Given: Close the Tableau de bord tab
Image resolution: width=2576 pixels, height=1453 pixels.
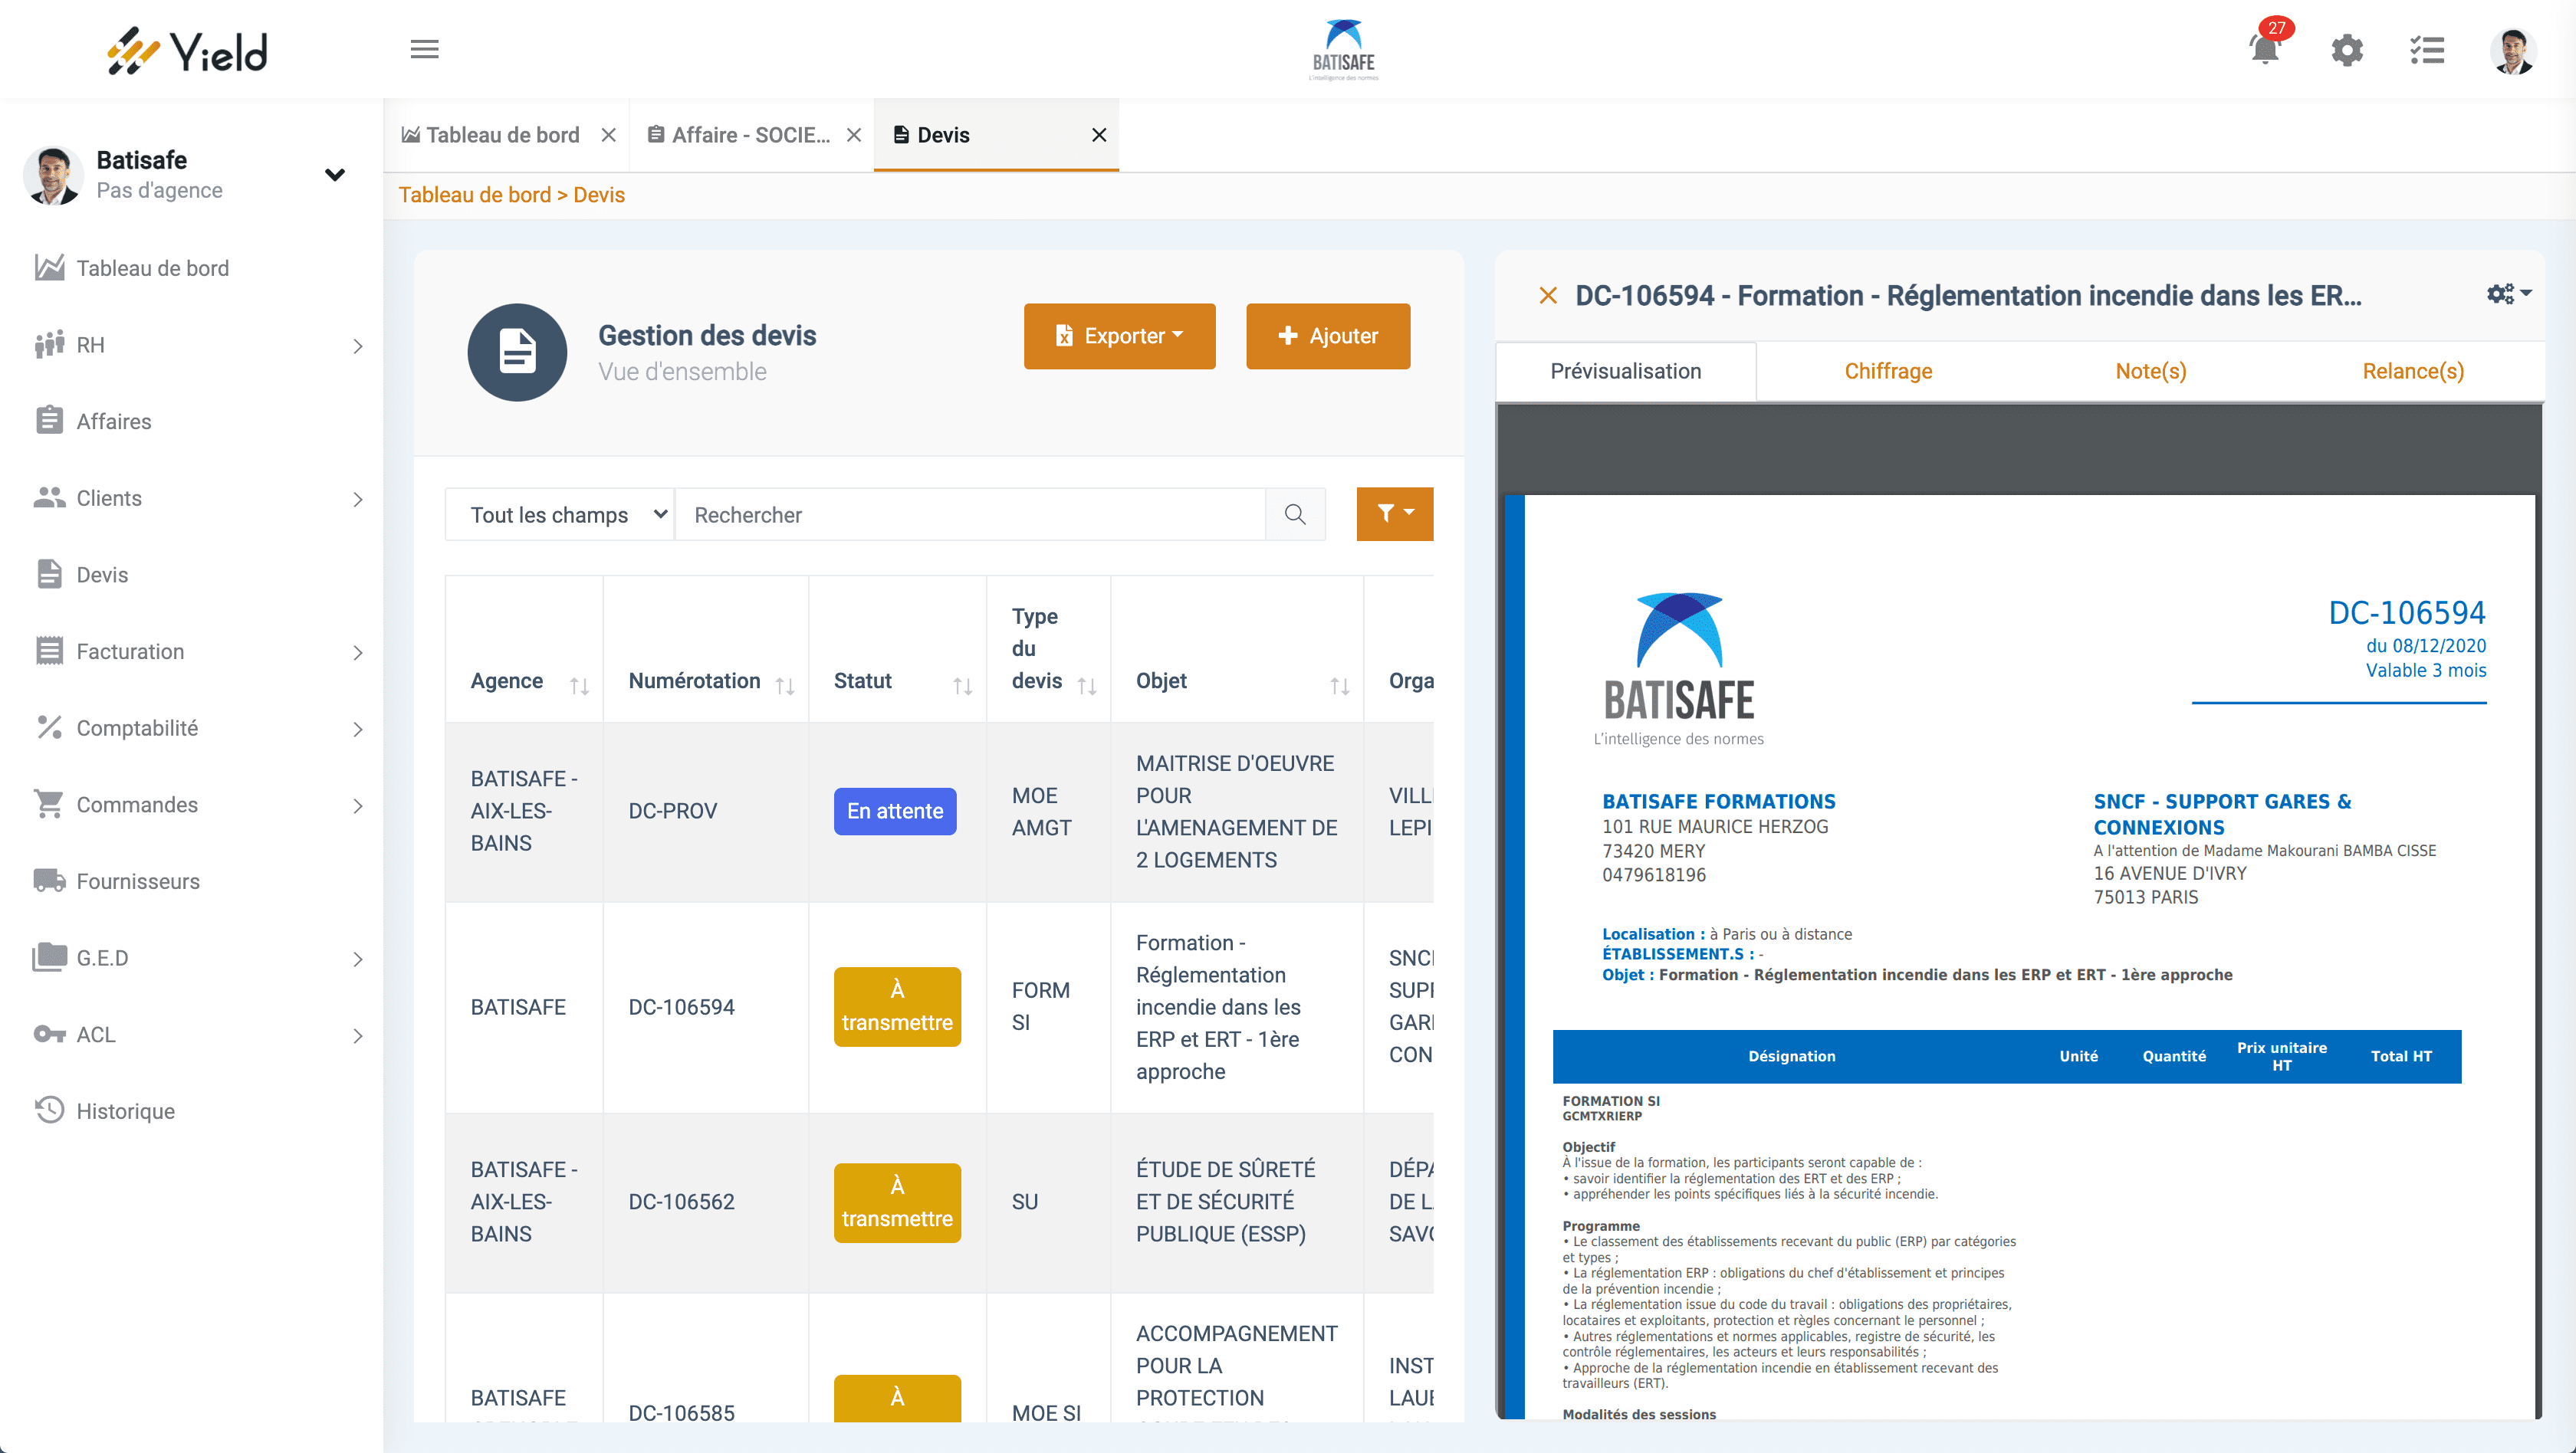Looking at the screenshot, I should pos(608,135).
